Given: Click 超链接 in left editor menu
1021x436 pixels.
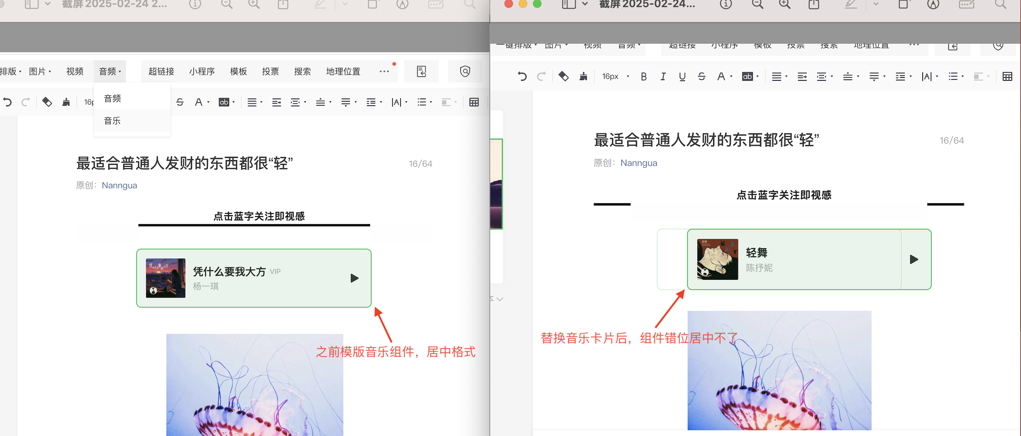Looking at the screenshot, I should tap(161, 71).
